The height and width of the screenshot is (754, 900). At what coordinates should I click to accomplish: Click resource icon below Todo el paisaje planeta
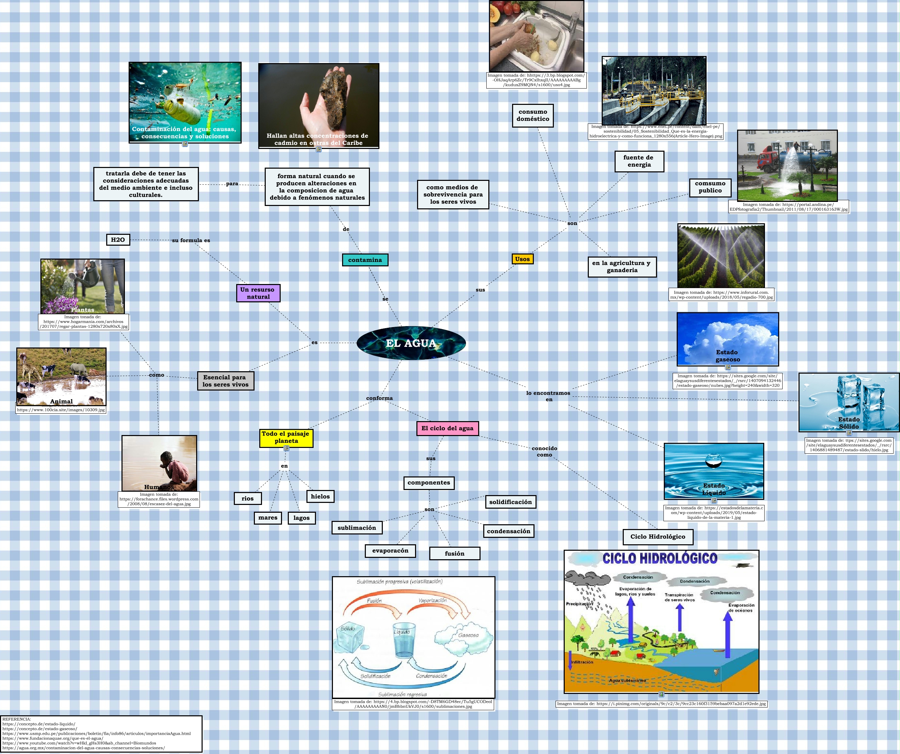pyautogui.click(x=286, y=448)
